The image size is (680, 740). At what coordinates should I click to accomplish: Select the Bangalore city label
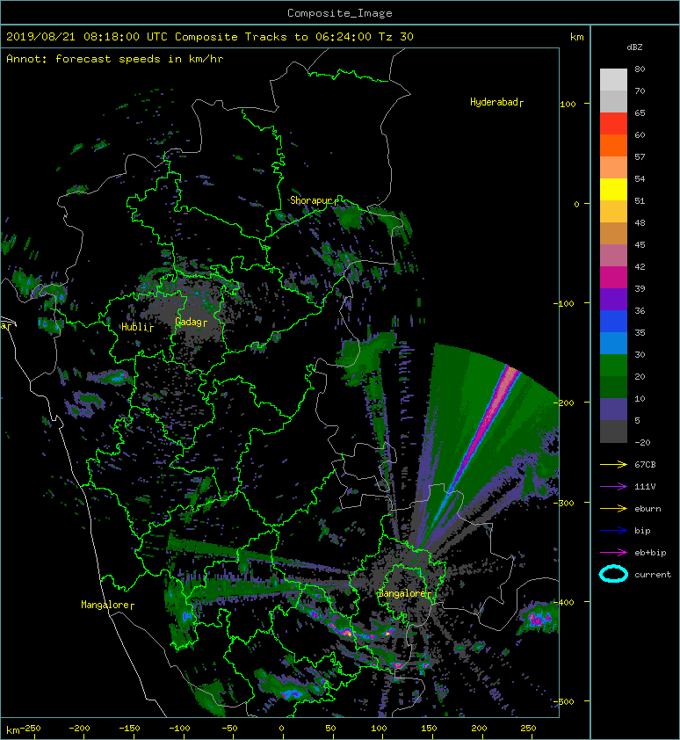[404, 593]
